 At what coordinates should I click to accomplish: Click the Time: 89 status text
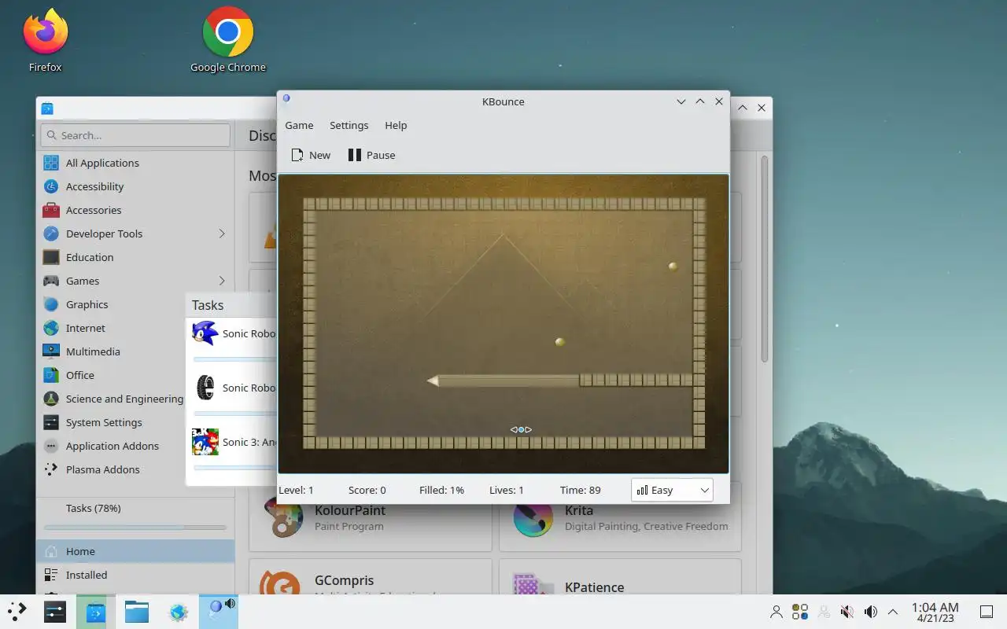click(580, 490)
